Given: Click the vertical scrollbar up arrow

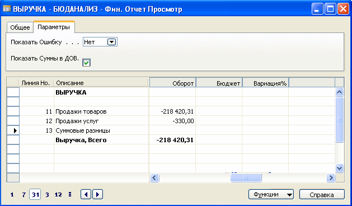Looking at the screenshot, I should [339, 92].
